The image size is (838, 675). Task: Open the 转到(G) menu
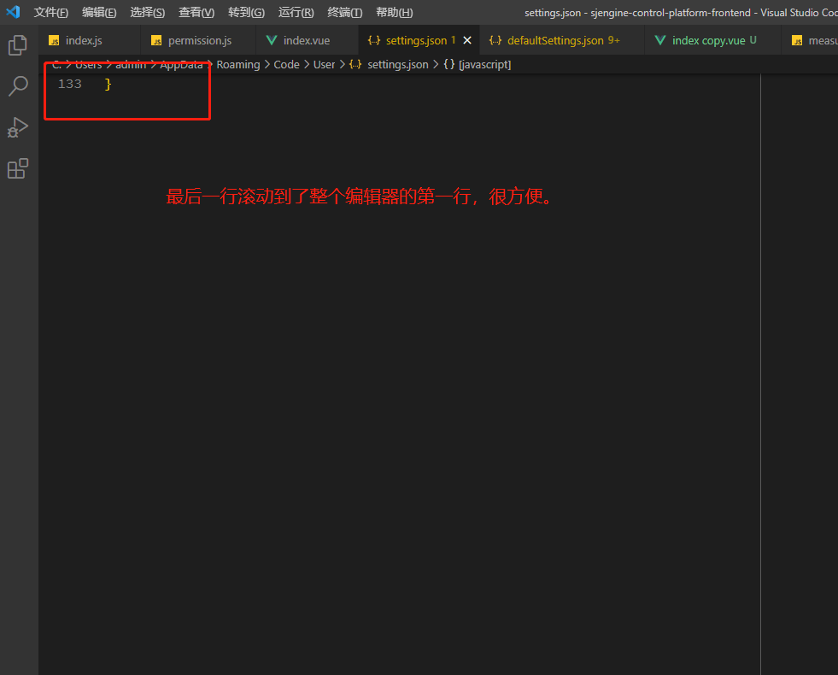coord(246,12)
